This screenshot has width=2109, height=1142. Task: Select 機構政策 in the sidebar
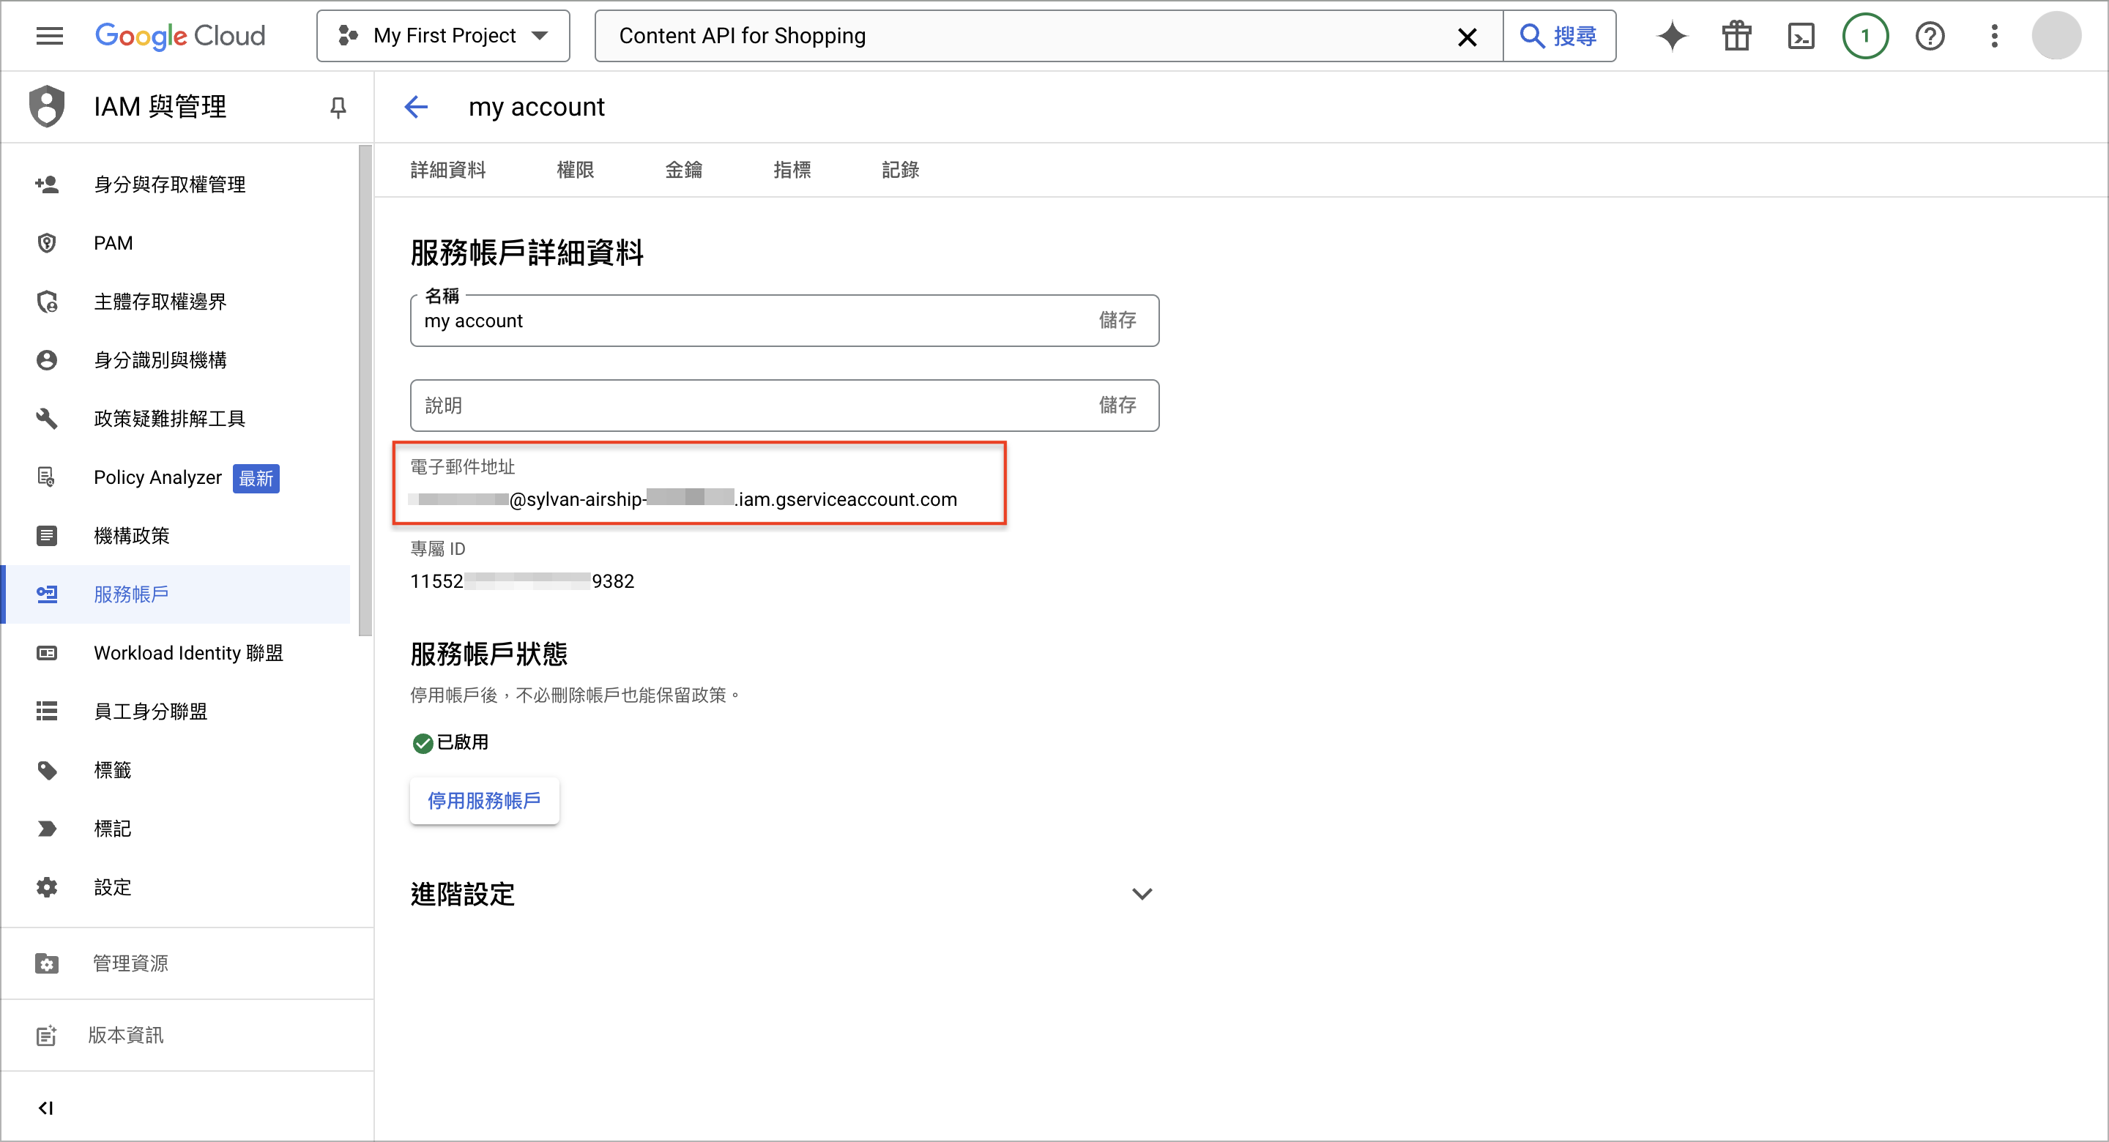tap(176, 535)
